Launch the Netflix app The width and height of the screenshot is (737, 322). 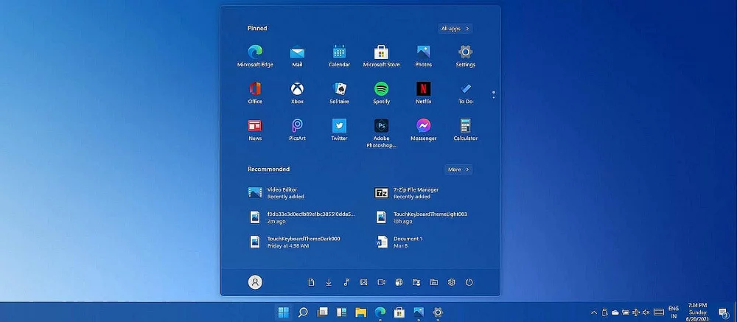point(423,93)
